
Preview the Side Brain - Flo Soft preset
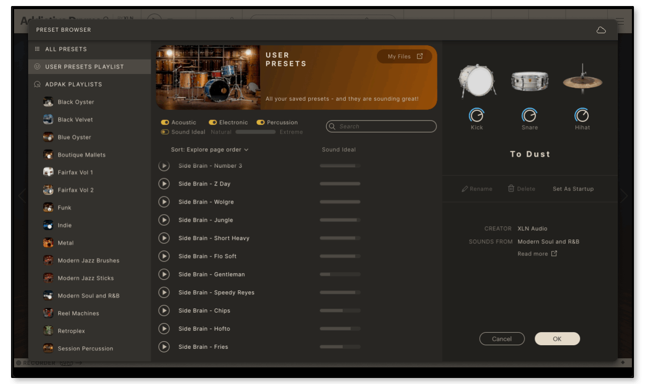pyautogui.click(x=164, y=257)
